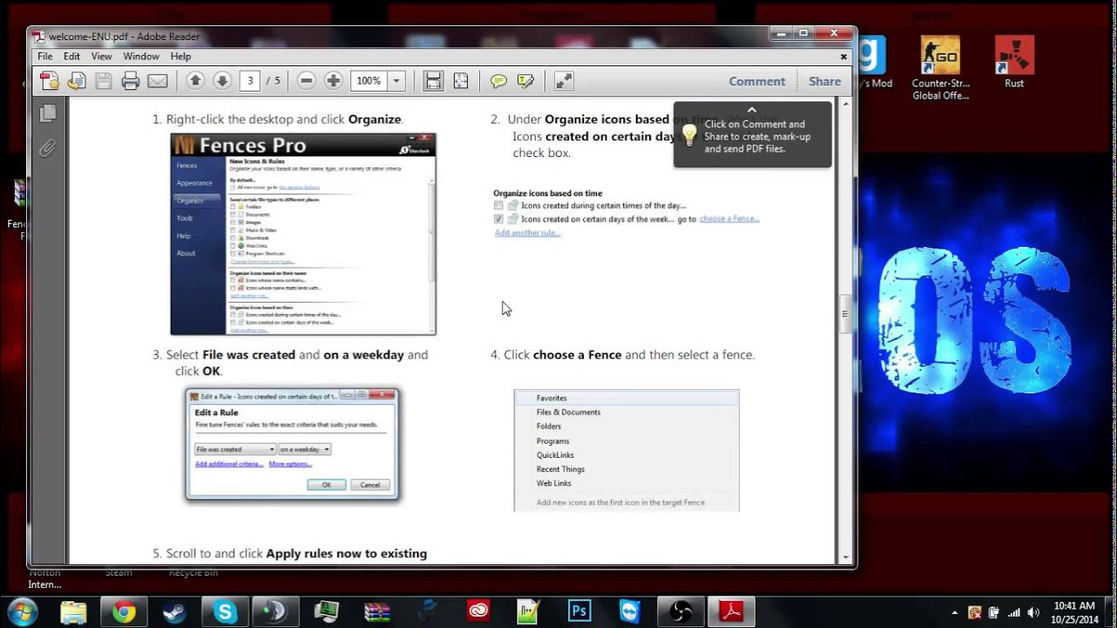Image resolution: width=1117 pixels, height=628 pixels.
Task: Click the Create PDF online toolbar icon
Action: (50, 81)
